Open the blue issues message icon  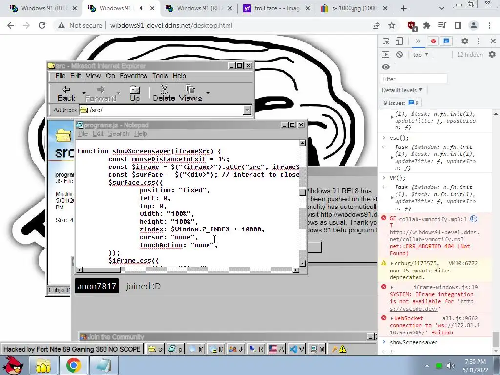click(446, 41)
